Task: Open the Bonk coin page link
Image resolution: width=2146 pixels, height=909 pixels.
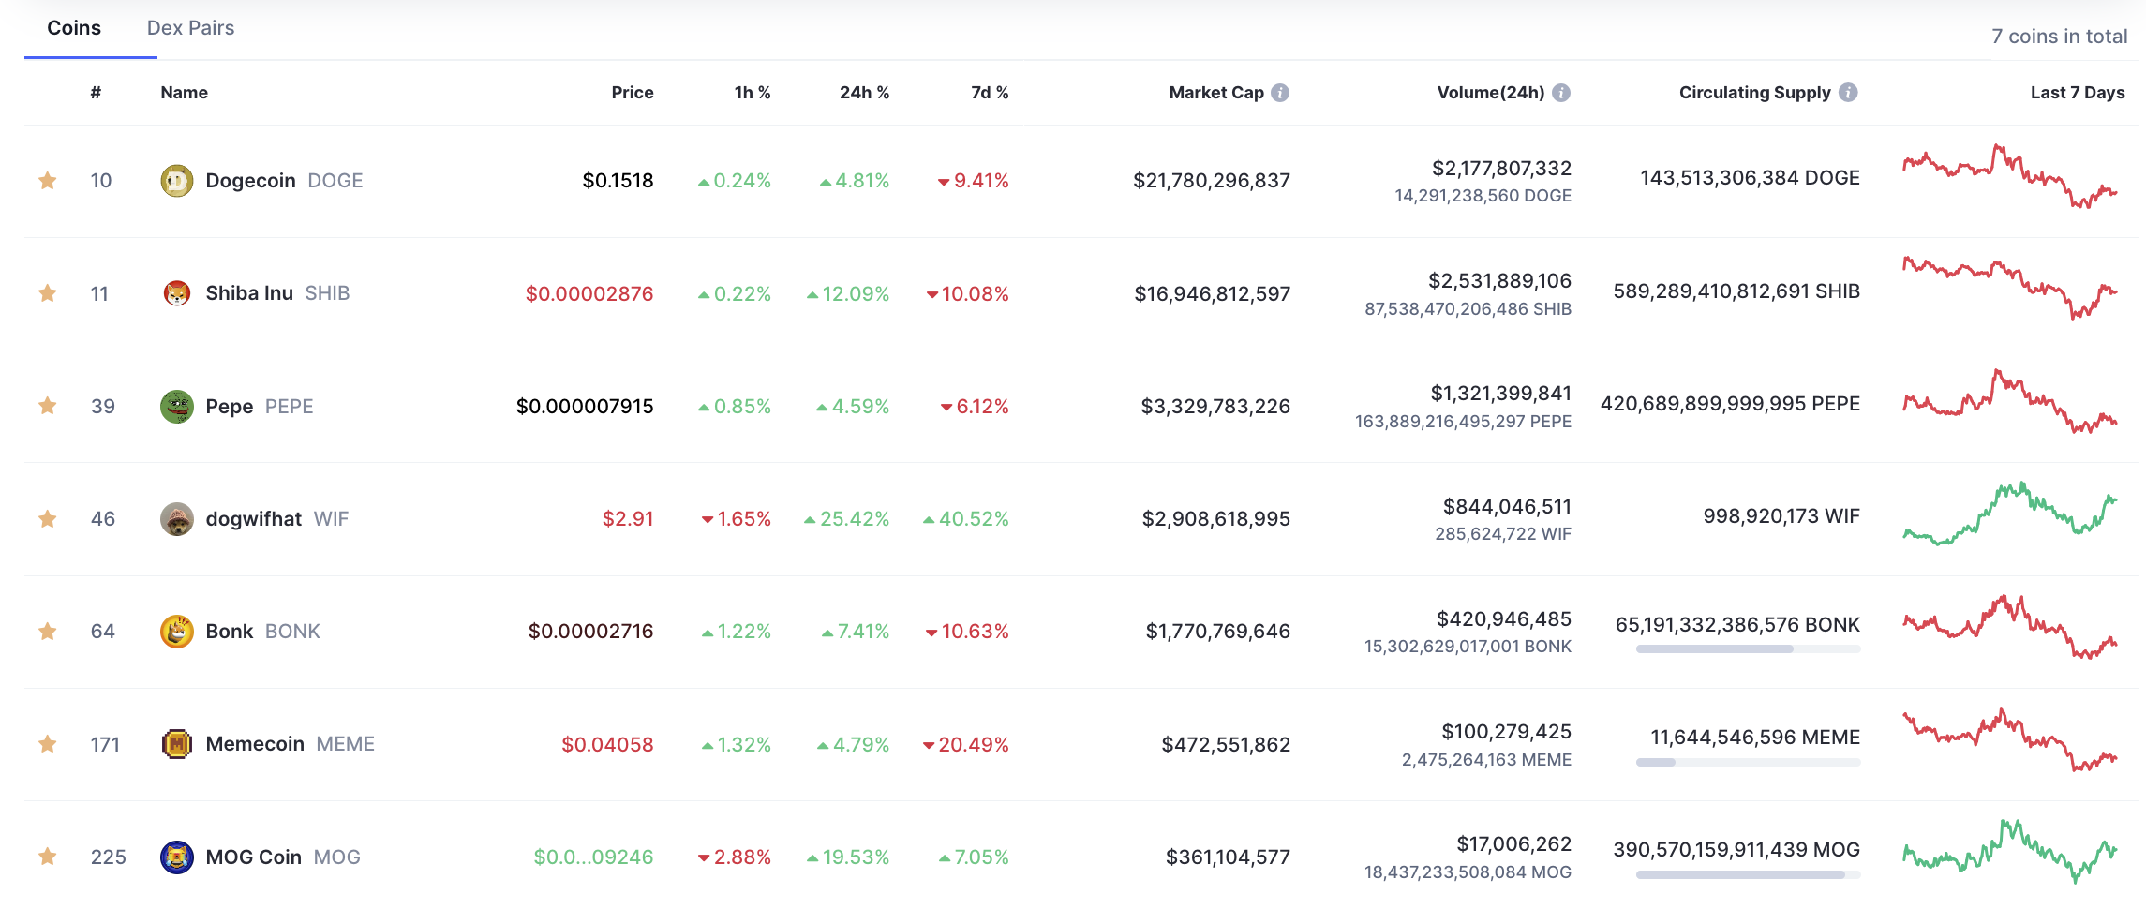Action: coord(262,632)
